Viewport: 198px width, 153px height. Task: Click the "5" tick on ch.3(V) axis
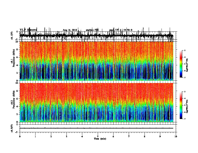17,124
